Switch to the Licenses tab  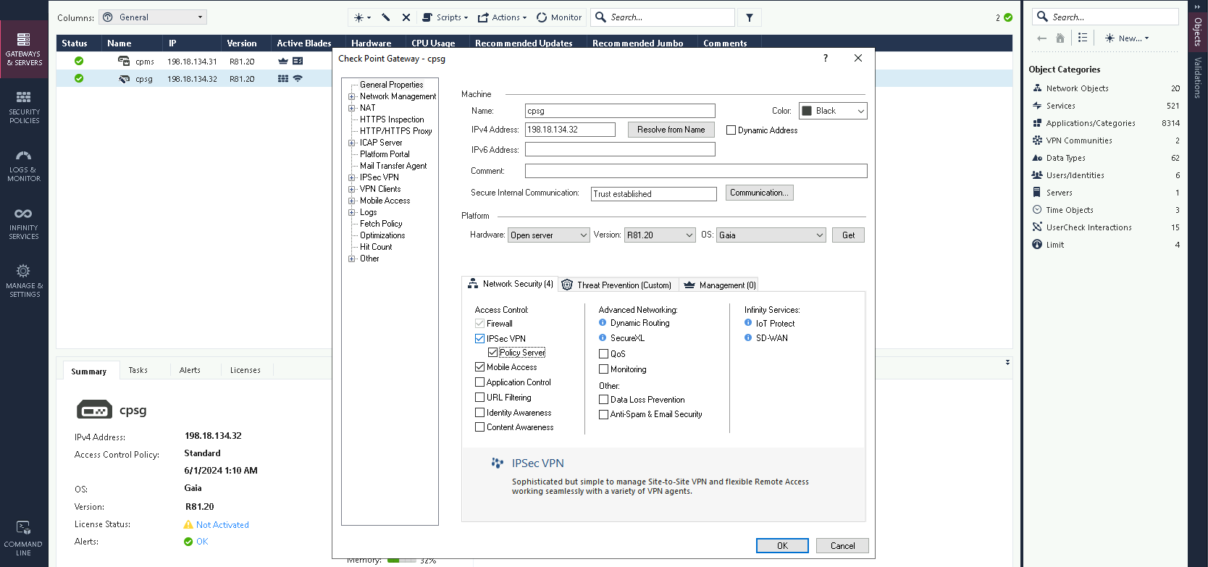(x=245, y=370)
